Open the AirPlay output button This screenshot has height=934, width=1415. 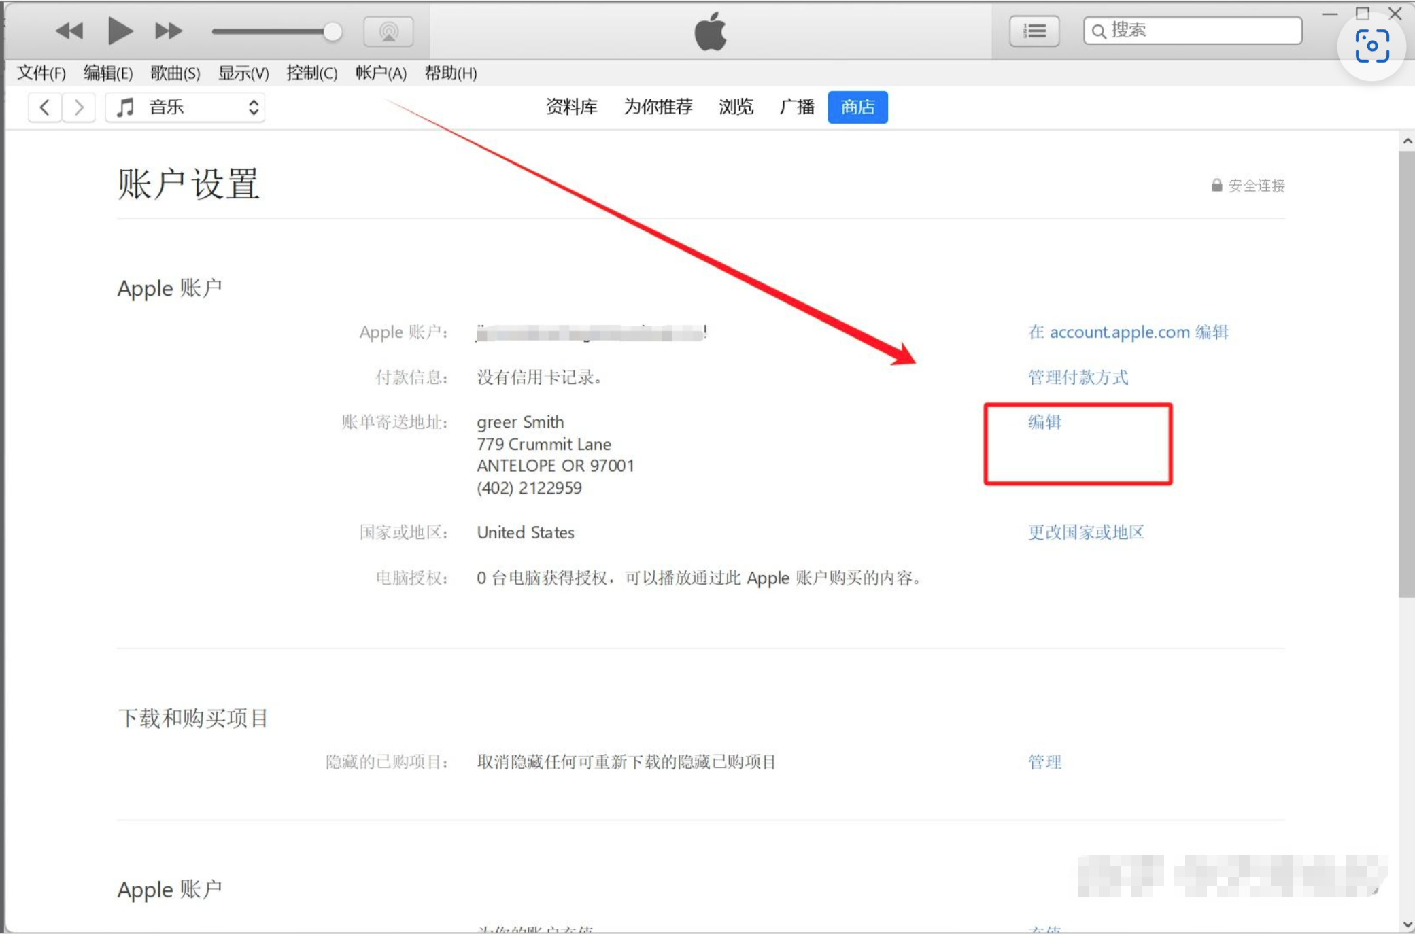point(388,31)
